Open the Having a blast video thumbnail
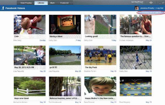This screenshot has height=105, width=165. 65,24
